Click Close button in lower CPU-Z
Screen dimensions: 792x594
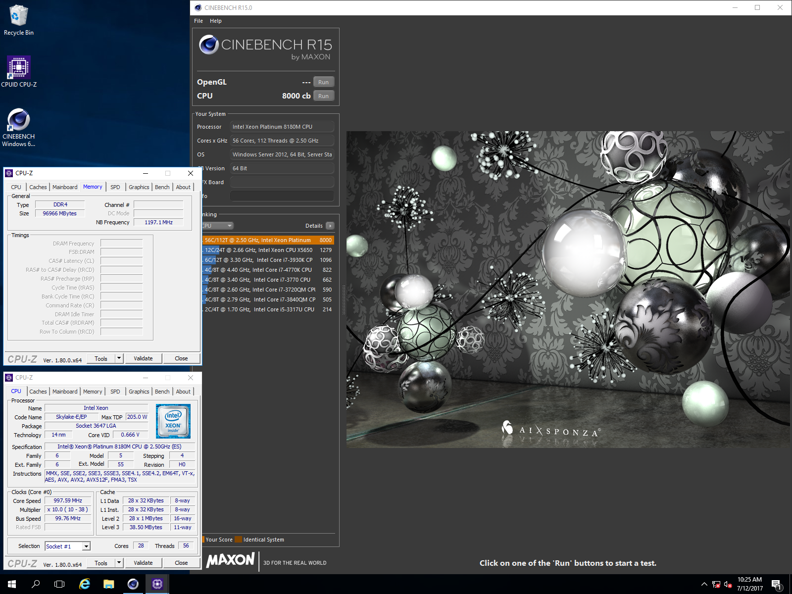click(x=181, y=563)
